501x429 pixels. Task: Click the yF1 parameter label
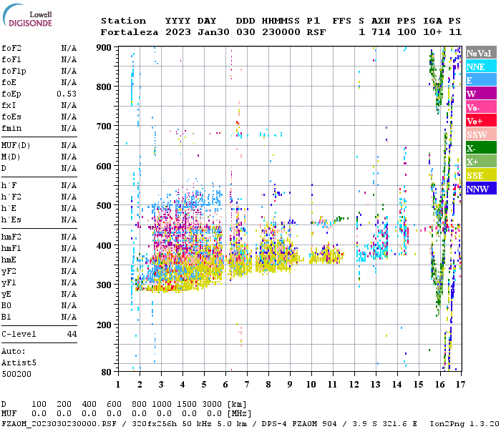pyautogui.click(x=9, y=283)
